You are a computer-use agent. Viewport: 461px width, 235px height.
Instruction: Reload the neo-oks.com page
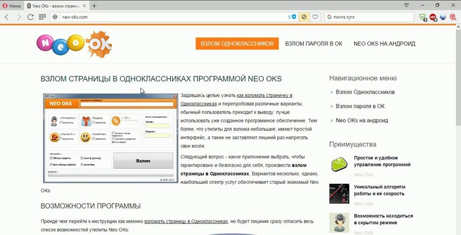30,17
